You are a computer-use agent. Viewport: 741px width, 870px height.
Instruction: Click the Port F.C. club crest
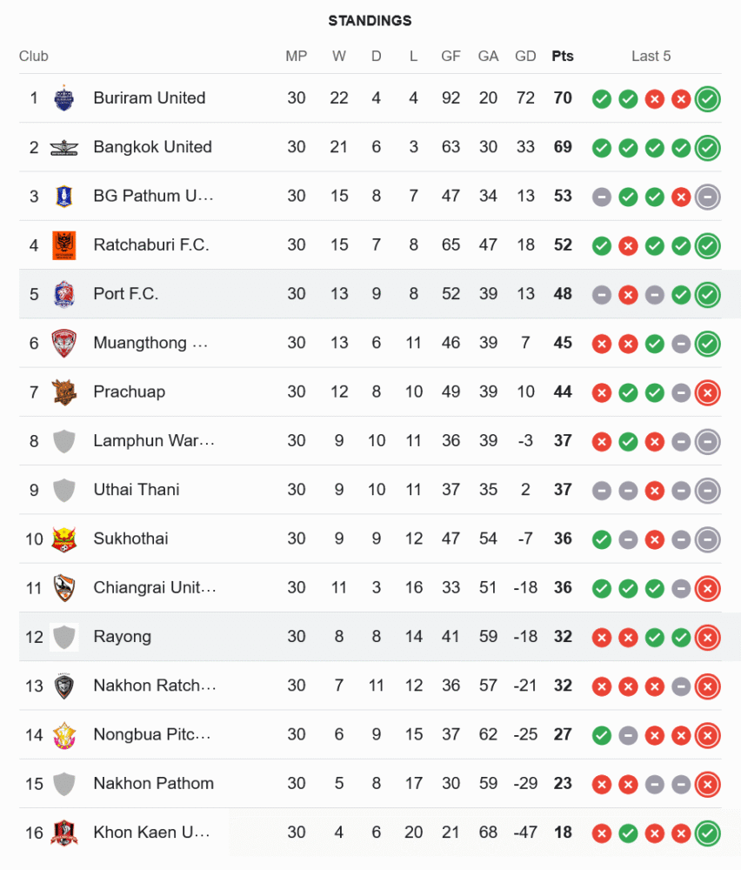[63, 294]
